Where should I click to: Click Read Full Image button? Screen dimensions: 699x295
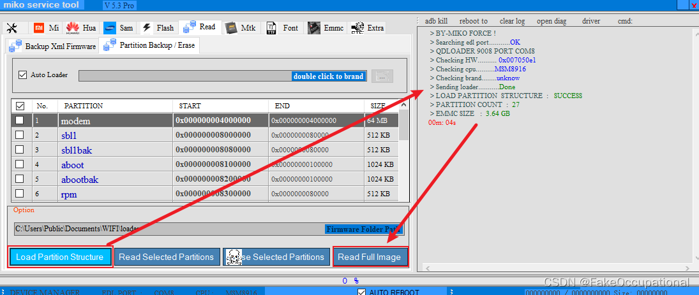coord(370,257)
